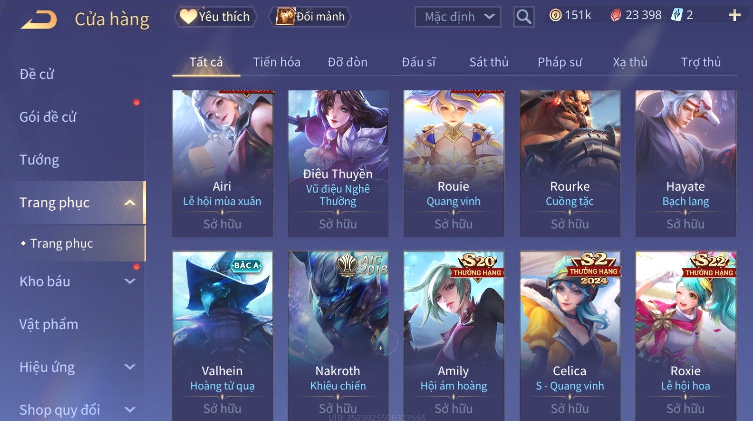Open the search magnifier icon

click(524, 17)
